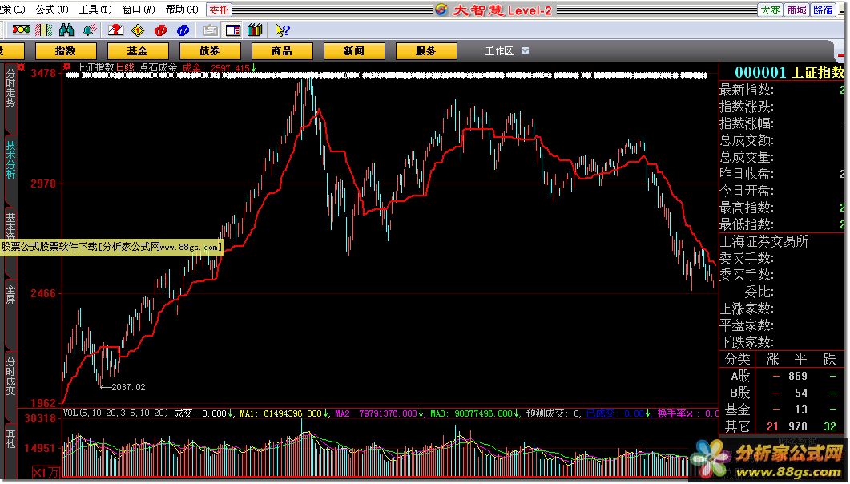Click the help cursor question mark icon
The image size is (850, 484).
(x=282, y=30)
